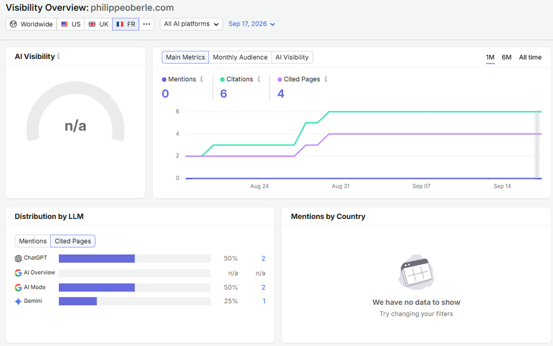Switch region filter to UK
553x346 pixels.
(x=98, y=24)
